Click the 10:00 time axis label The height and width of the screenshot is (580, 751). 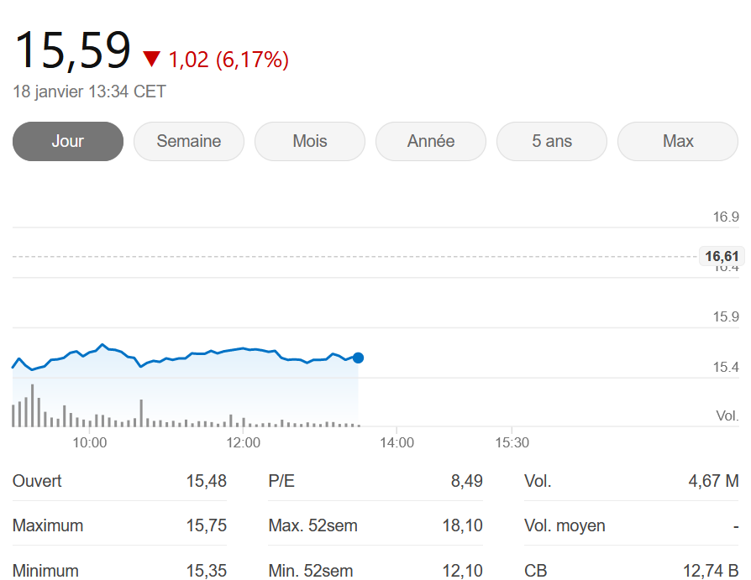point(90,442)
